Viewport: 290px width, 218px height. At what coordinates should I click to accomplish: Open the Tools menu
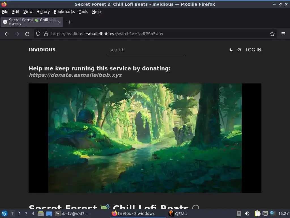coord(84,12)
